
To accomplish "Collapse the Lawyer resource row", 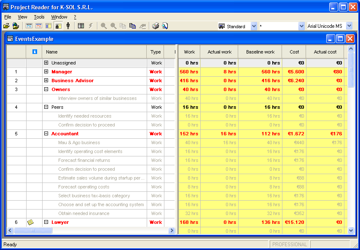I will [x=46, y=222].
